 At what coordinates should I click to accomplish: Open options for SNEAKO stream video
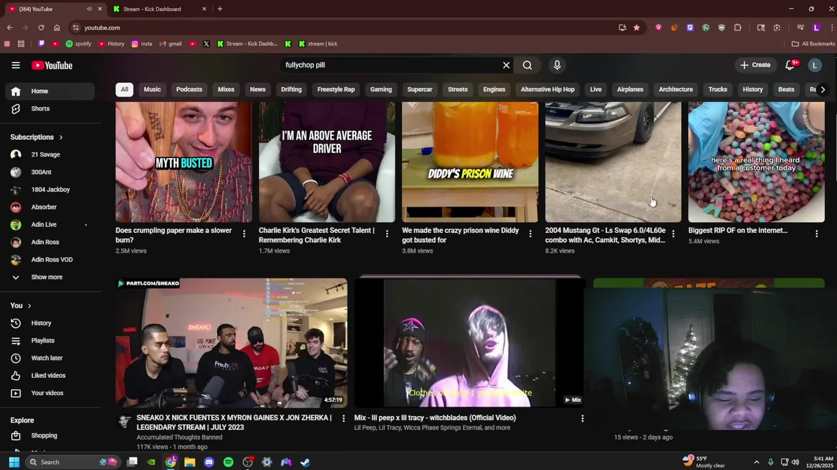coord(343,418)
